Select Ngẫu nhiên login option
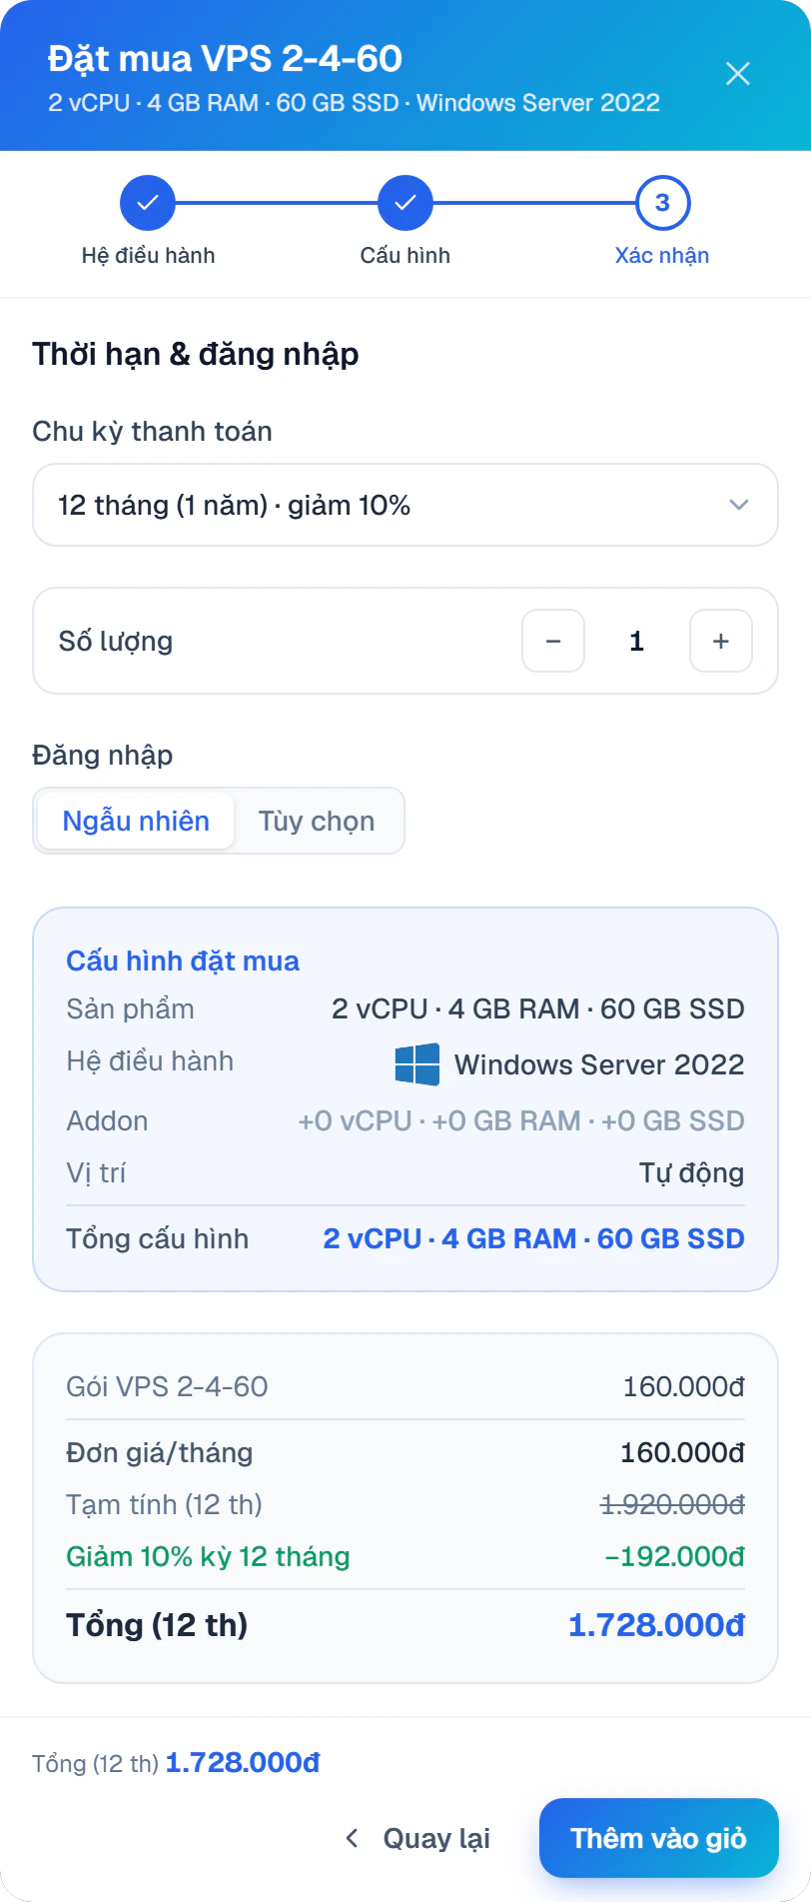The image size is (811, 1902). coord(136,821)
